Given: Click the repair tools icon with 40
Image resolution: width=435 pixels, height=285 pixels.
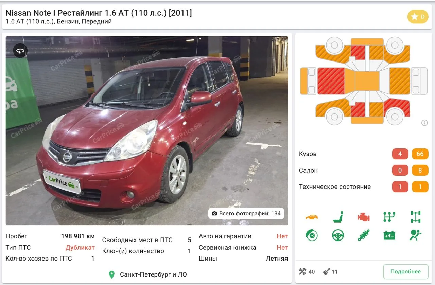Looking at the screenshot, I should [x=302, y=271].
